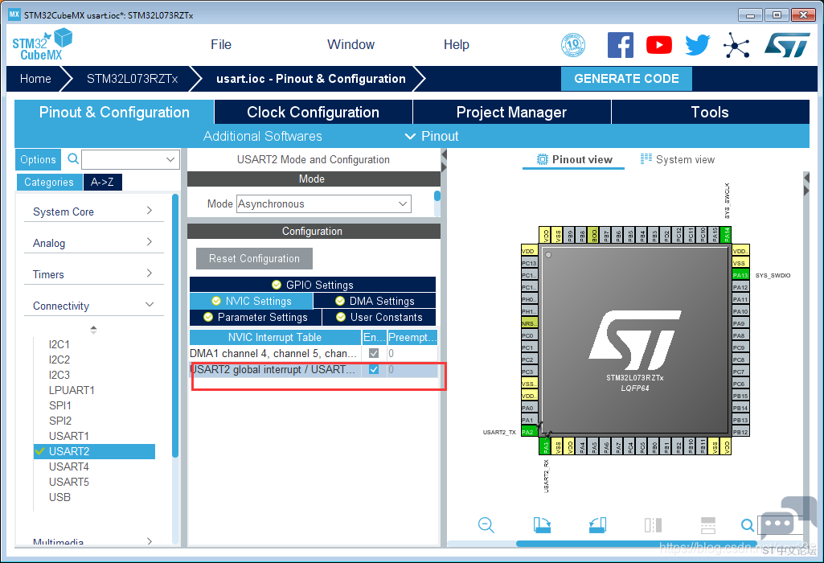Image resolution: width=824 pixels, height=563 pixels.
Task: Collapse configuration panel with upper left-pointing arrow
Action: point(444,154)
